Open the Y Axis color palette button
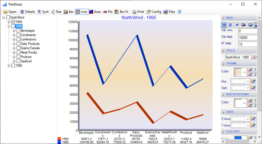 [253, 125]
